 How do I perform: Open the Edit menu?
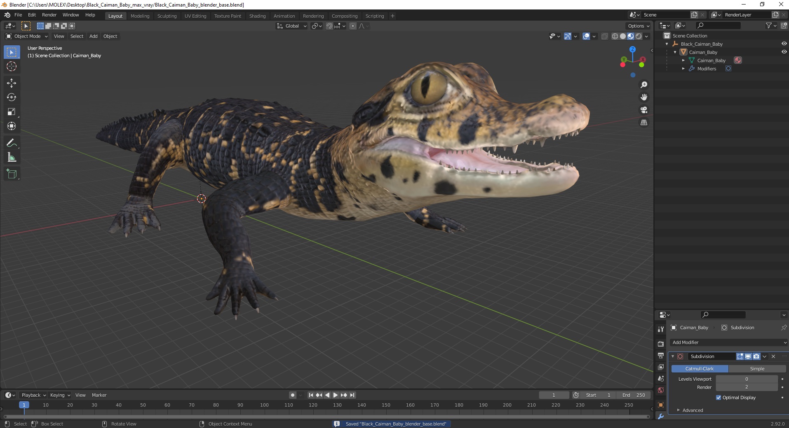(x=32, y=15)
